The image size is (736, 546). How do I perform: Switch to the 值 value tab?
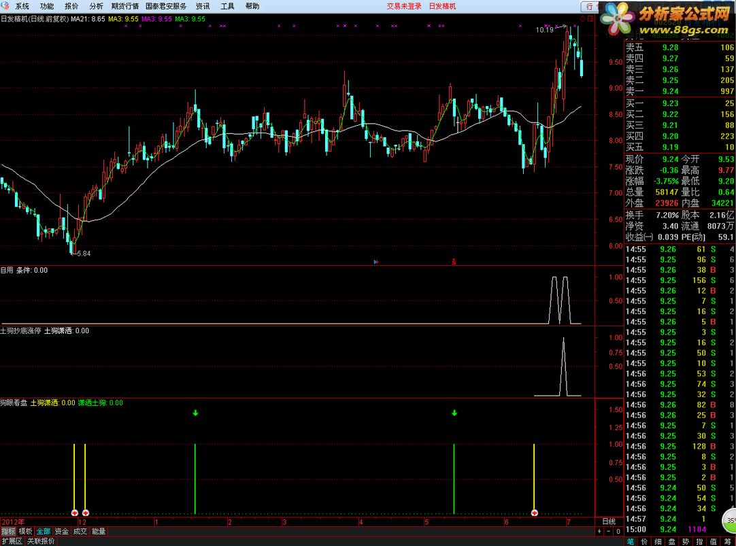pyautogui.click(x=713, y=541)
